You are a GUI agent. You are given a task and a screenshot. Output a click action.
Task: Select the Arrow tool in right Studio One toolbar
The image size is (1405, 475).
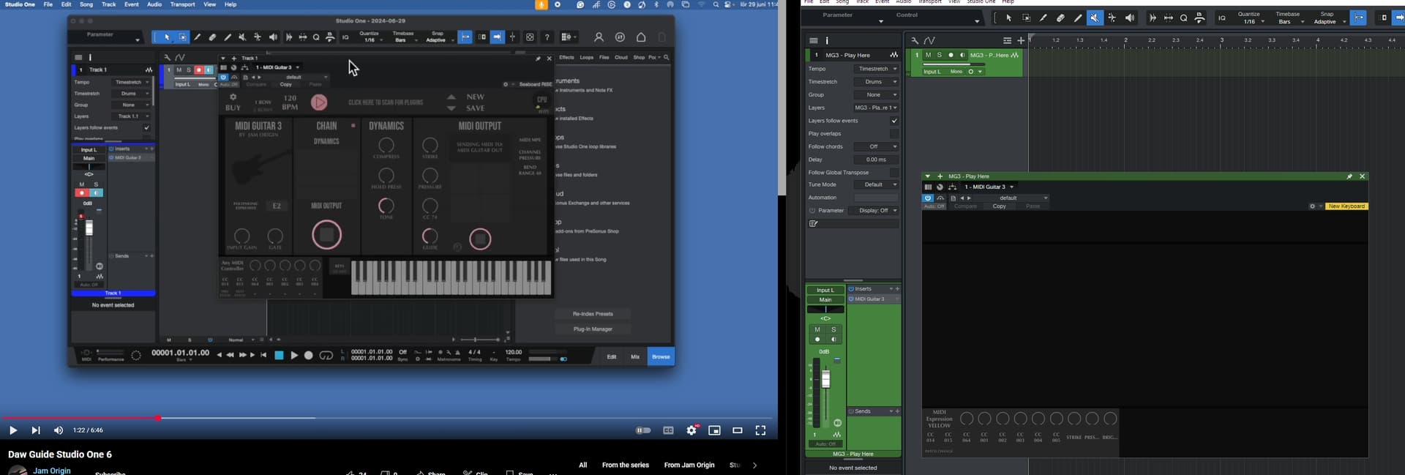[1009, 18]
